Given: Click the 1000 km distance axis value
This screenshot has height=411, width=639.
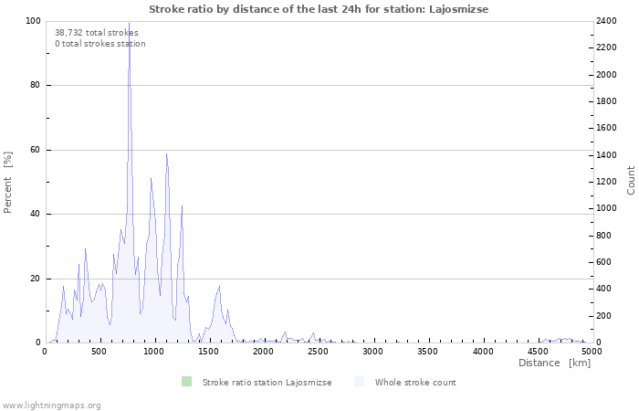Looking at the screenshot, I should point(153,352).
